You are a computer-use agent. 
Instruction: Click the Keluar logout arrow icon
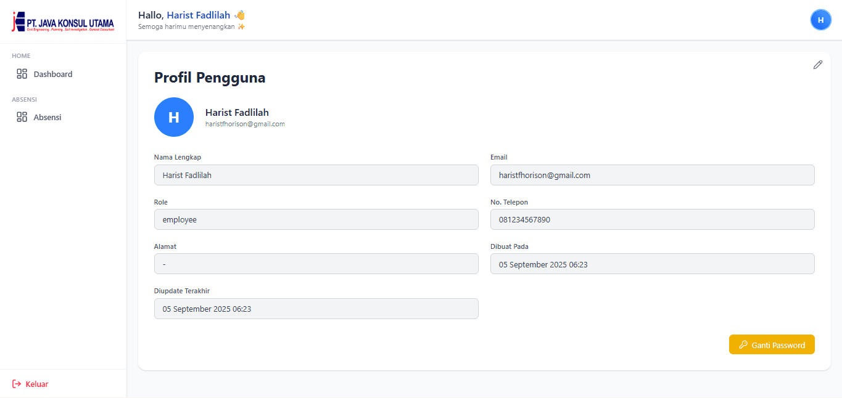tap(17, 384)
